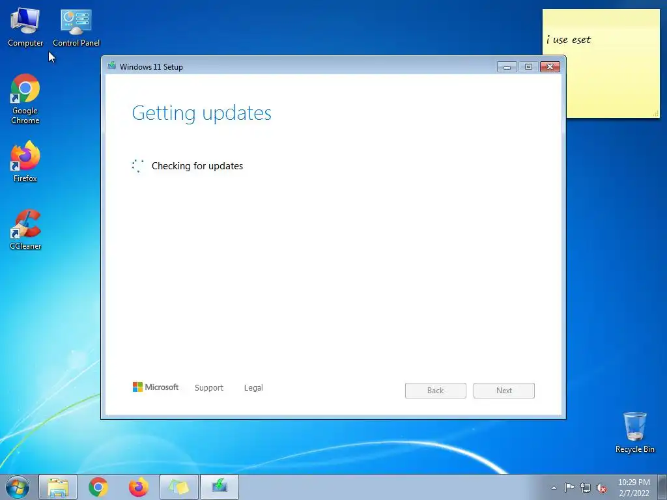The width and height of the screenshot is (667, 500).
Task: Launch Firefox from the taskbar
Action: coord(139,487)
